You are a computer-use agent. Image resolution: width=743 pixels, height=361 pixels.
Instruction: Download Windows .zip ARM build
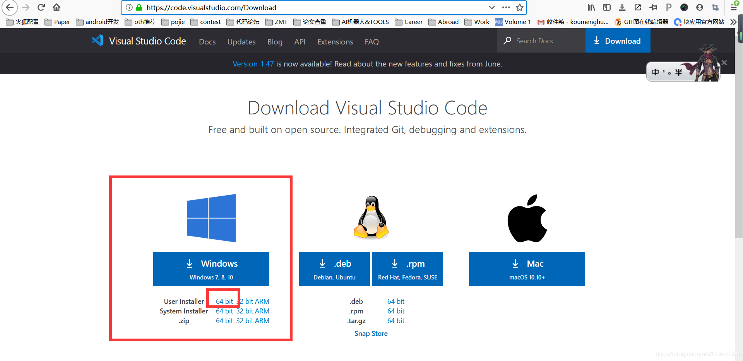[x=262, y=321]
